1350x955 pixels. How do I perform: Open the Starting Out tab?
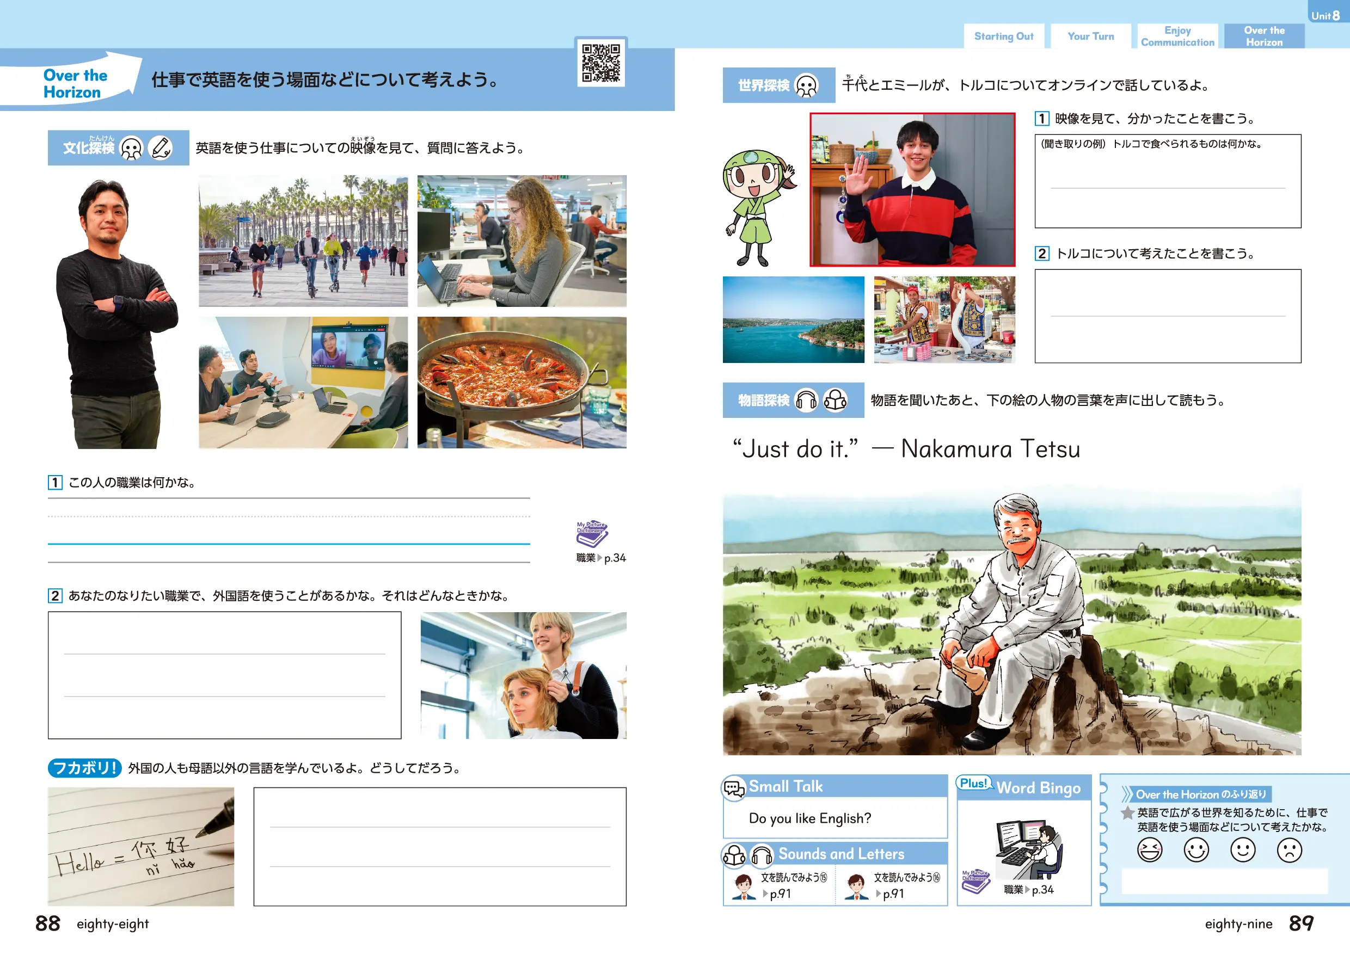point(1004,36)
